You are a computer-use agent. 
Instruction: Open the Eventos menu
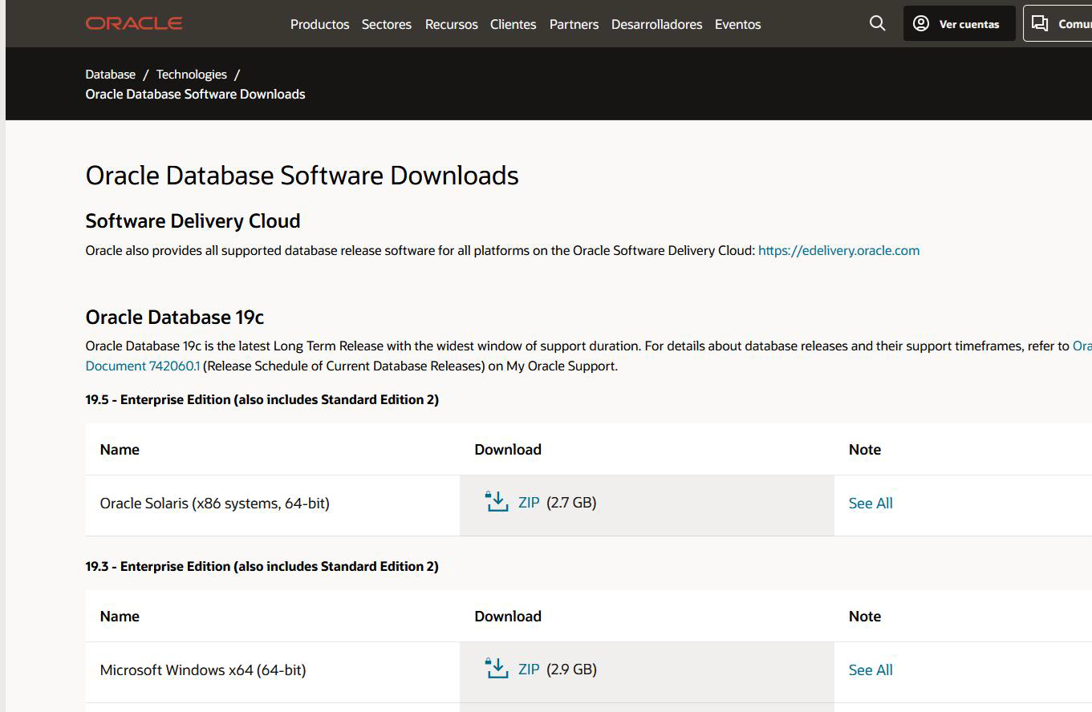coord(737,24)
